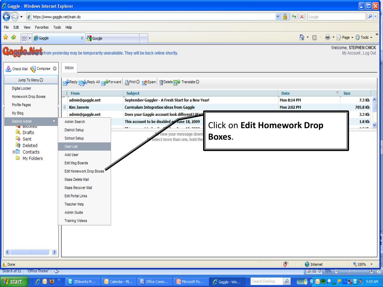Viewport: 383px width, 287px height.
Task: Mark message as Spam
Action: point(149,82)
